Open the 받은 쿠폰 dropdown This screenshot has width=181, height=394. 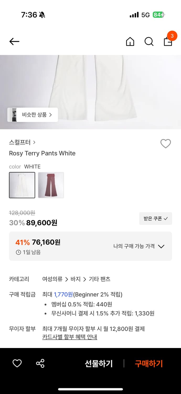(156, 219)
